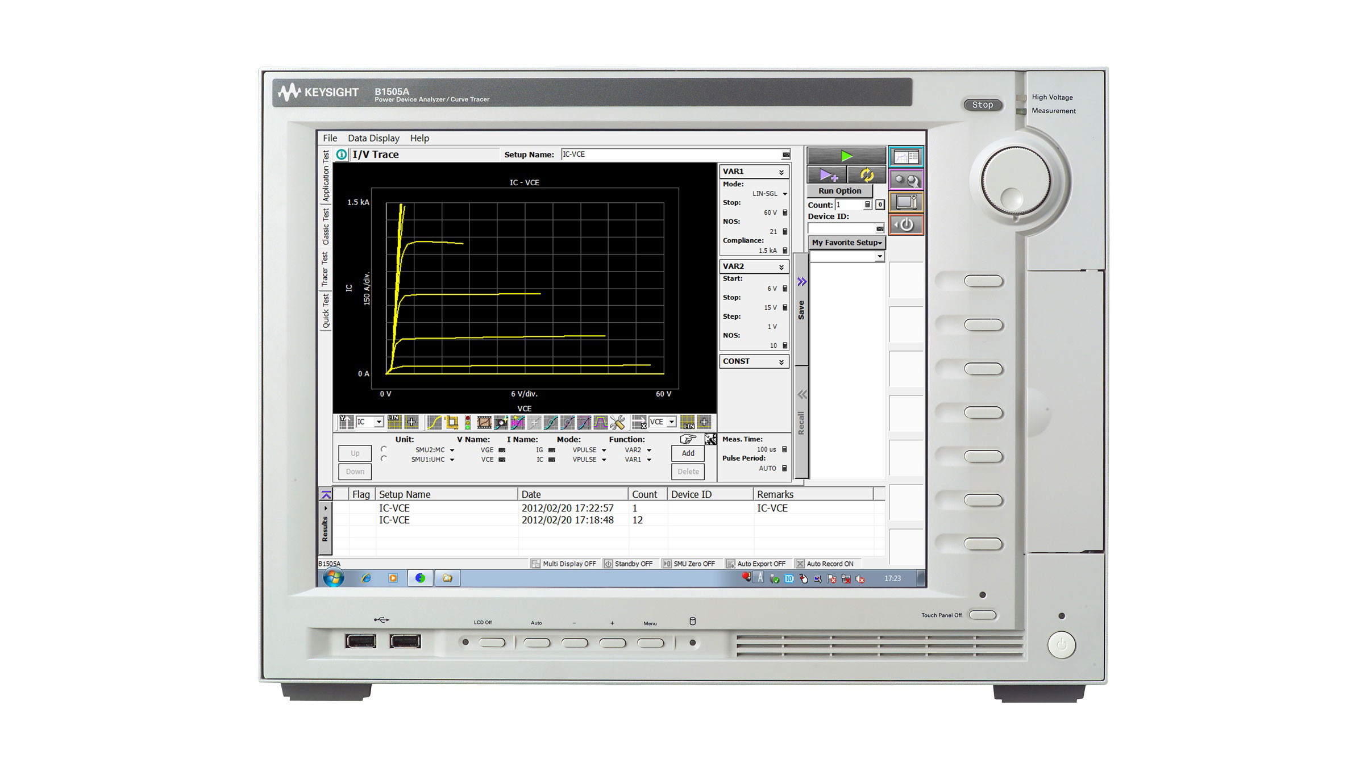The image size is (1364, 767).
Task: Click the Add button
Action: tap(688, 453)
